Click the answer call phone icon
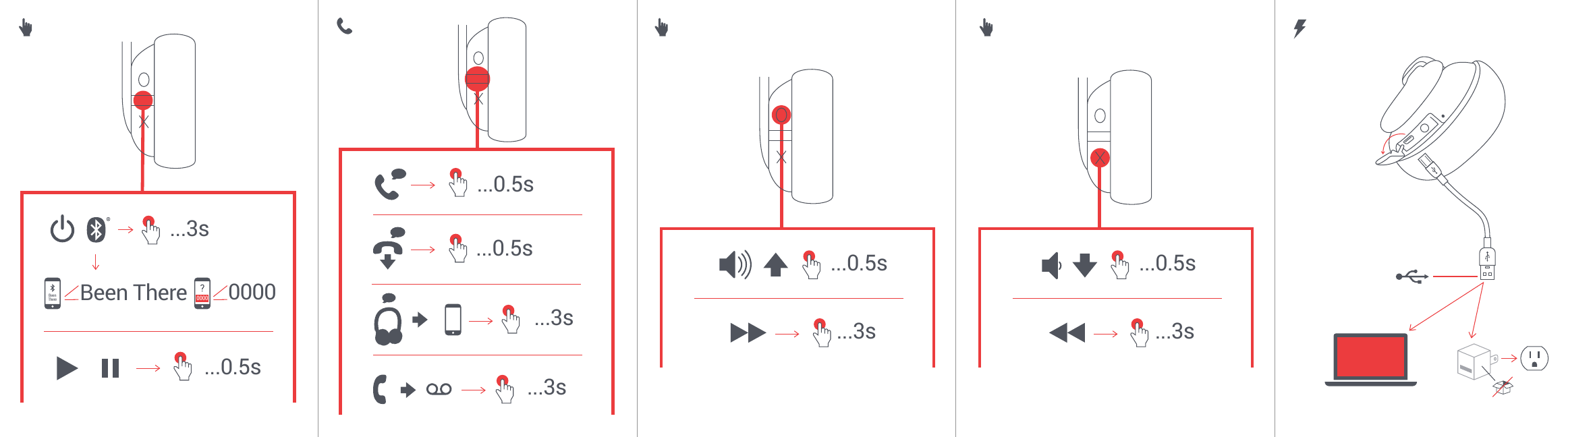The width and height of the screenshot is (1593, 437). [x=390, y=184]
